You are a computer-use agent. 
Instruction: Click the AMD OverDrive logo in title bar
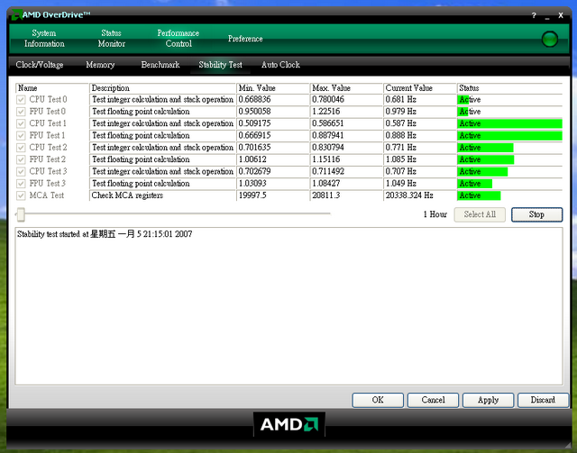click(x=16, y=14)
